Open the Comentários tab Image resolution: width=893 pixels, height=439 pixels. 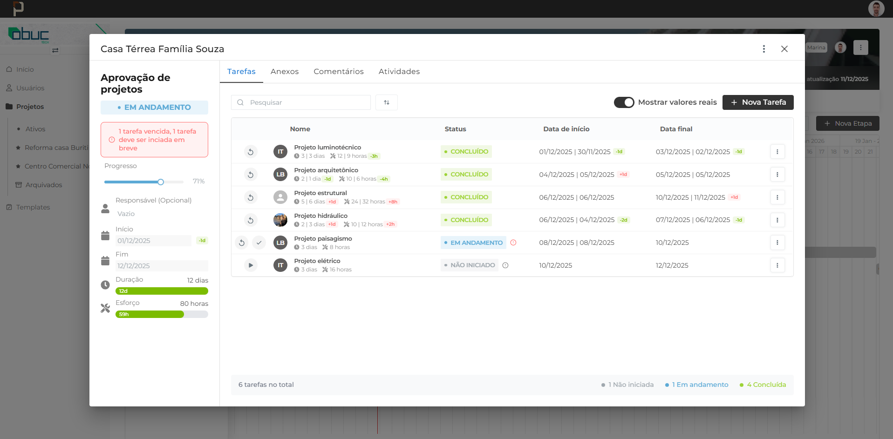pos(339,72)
